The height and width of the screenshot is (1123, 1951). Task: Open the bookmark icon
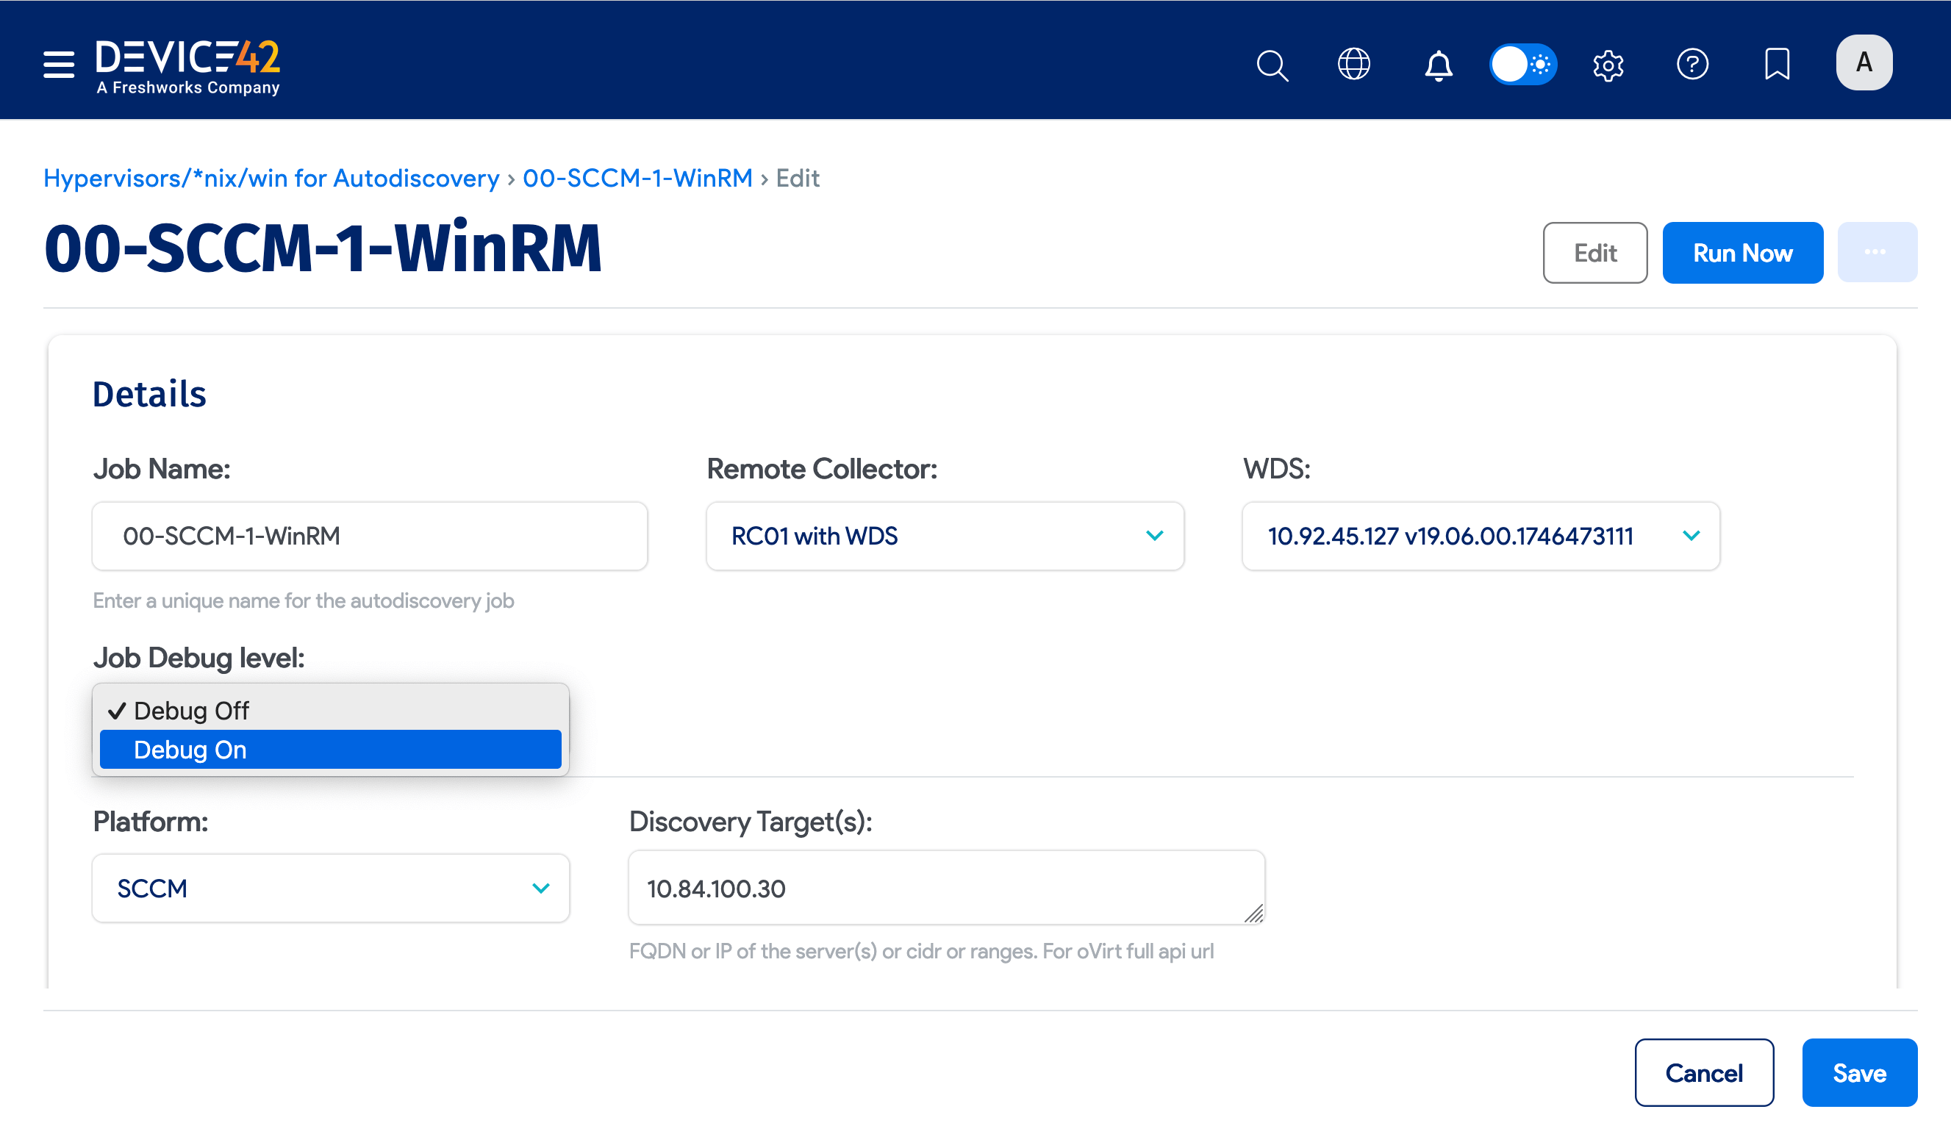coord(1778,65)
